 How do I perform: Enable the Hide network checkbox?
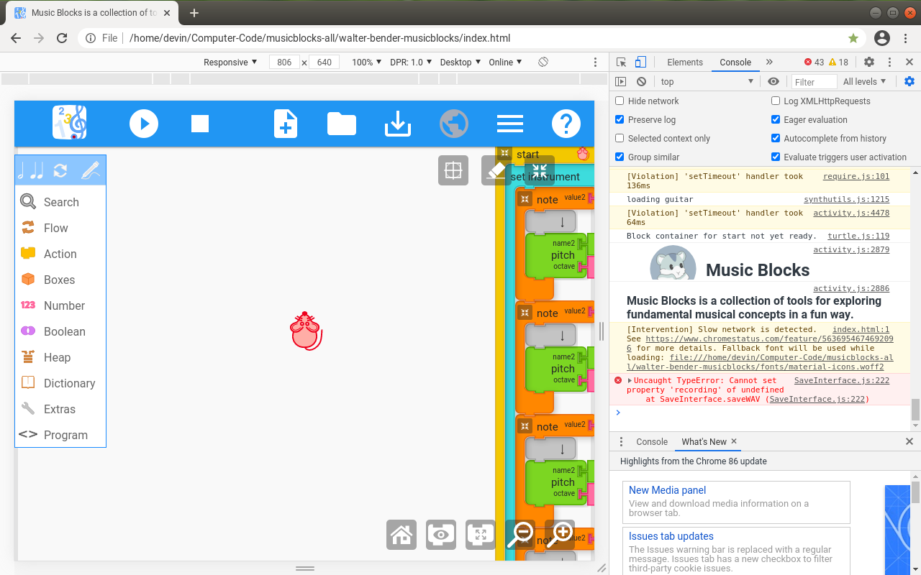tap(619, 101)
